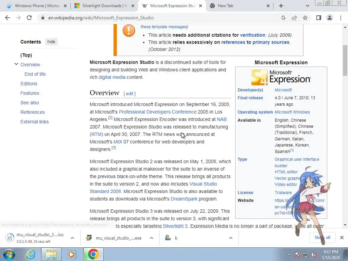Open Windows Media Player from taskbar
This screenshot has height=261, width=348.
[x=72, y=254]
